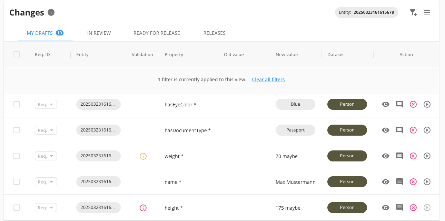Screen dimensions: 445x221
Task: Open the Req. dropdown for hasDocumentType
Action: [x=46, y=130]
